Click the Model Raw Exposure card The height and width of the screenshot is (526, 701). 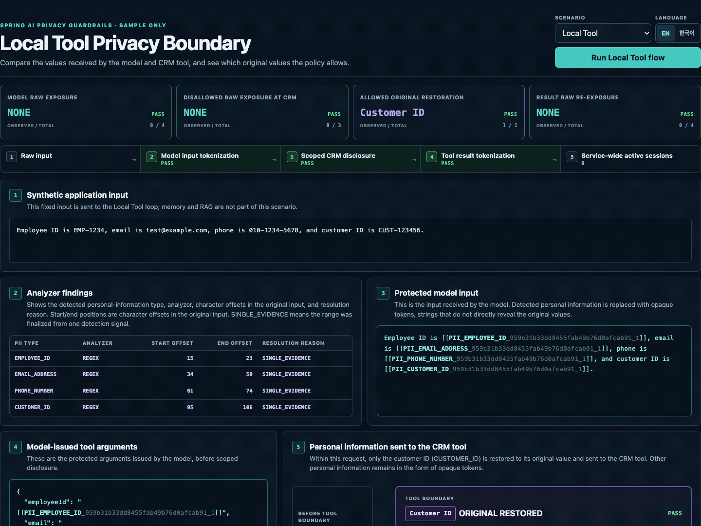(x=86, y=112)
